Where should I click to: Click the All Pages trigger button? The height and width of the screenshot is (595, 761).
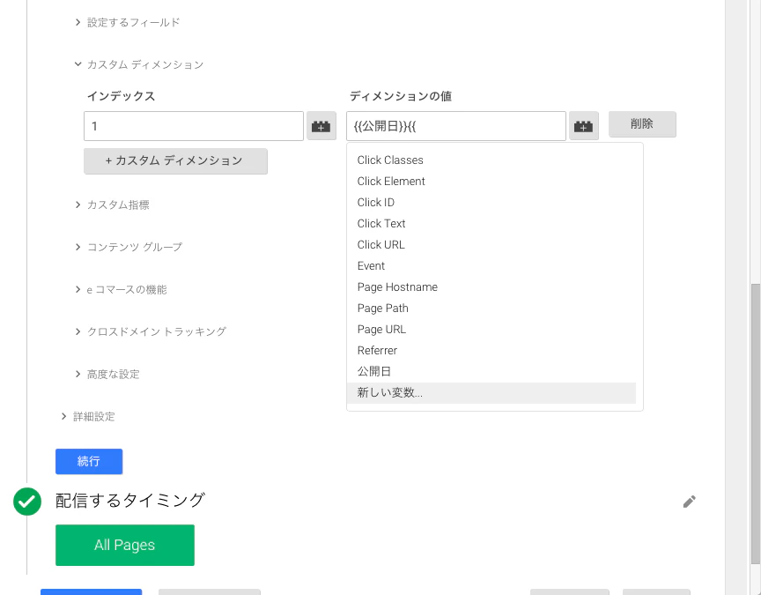[125, 545]
